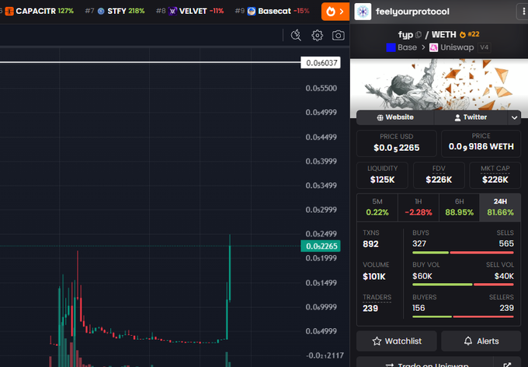The image size is (528, 367).
Task: Click TRADERS value 239
Action: [370, 309]
